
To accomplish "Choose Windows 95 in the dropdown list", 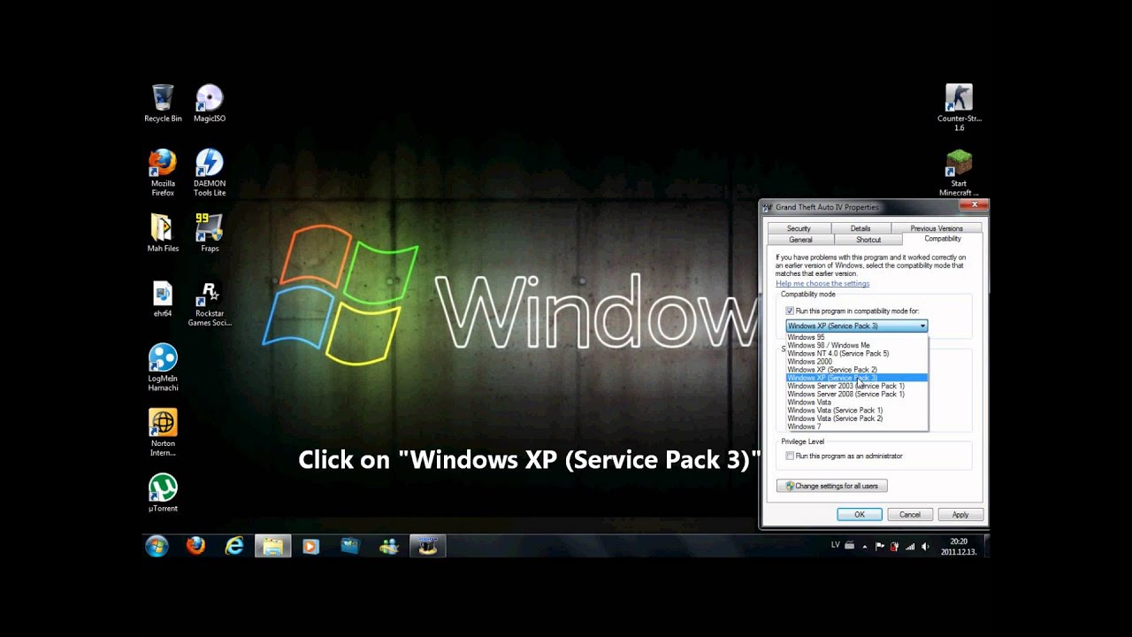I will (x=856, y=337).
